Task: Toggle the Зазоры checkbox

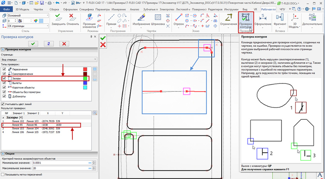Action: (4, 78)
